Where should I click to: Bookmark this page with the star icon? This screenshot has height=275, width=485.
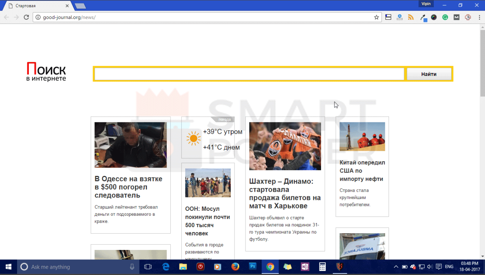(x=376, y=17)
